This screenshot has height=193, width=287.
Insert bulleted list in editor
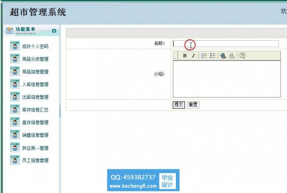(x=212, y=56)
